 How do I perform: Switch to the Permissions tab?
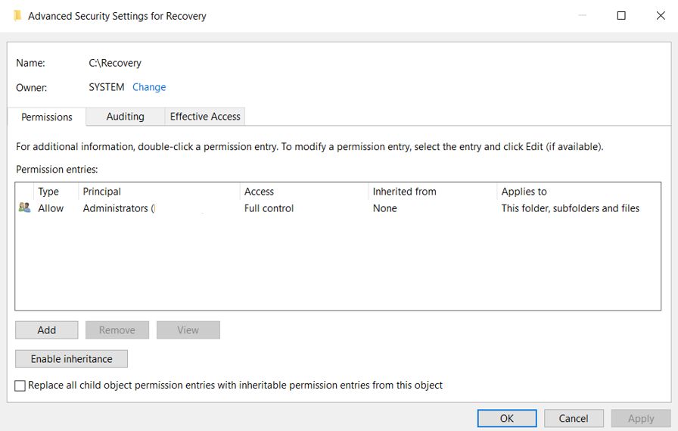pos(47,117)
